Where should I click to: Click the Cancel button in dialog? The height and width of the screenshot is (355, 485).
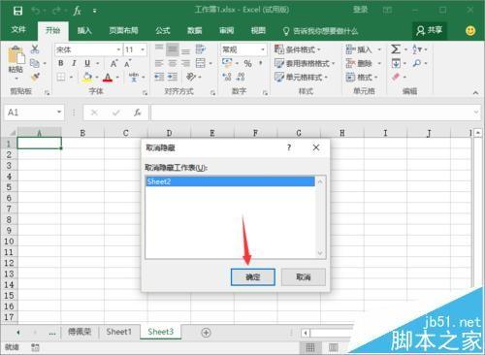point(304,277)
